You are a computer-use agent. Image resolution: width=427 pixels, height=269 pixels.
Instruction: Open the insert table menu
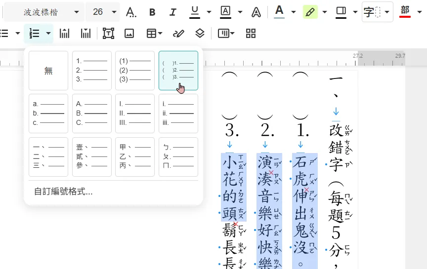click(x=154, y=34)
